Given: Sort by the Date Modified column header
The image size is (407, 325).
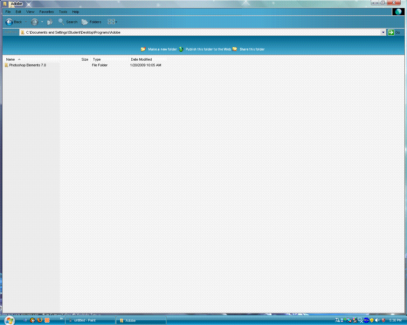Looking at the screenshot, I should click(x=141, y=59).
